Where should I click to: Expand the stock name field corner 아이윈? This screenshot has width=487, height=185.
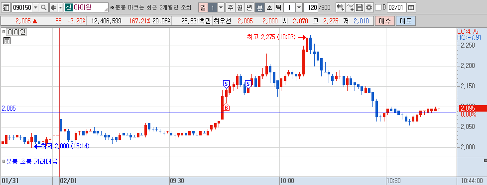click(106, 9)
